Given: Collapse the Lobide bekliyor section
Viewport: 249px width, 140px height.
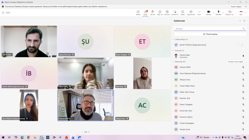Looking at the screenshot, I should [173, 40].
